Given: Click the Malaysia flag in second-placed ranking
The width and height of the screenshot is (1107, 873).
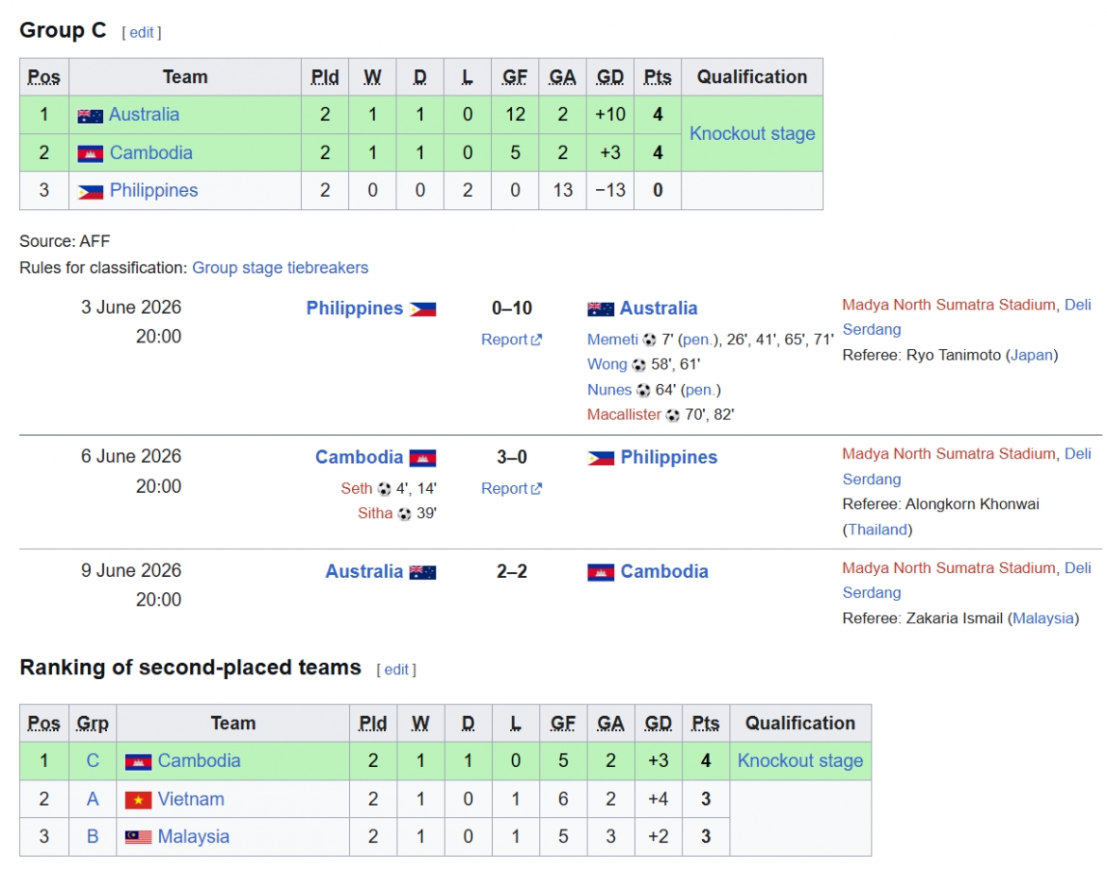Looking at the screenshot, I should 138,837.
